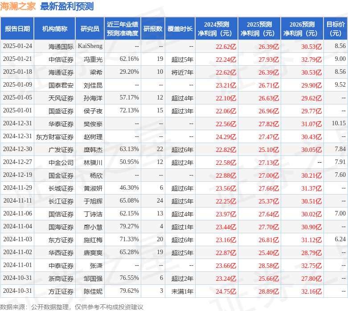Click the 数据来源 footnote text

[72, 307]
